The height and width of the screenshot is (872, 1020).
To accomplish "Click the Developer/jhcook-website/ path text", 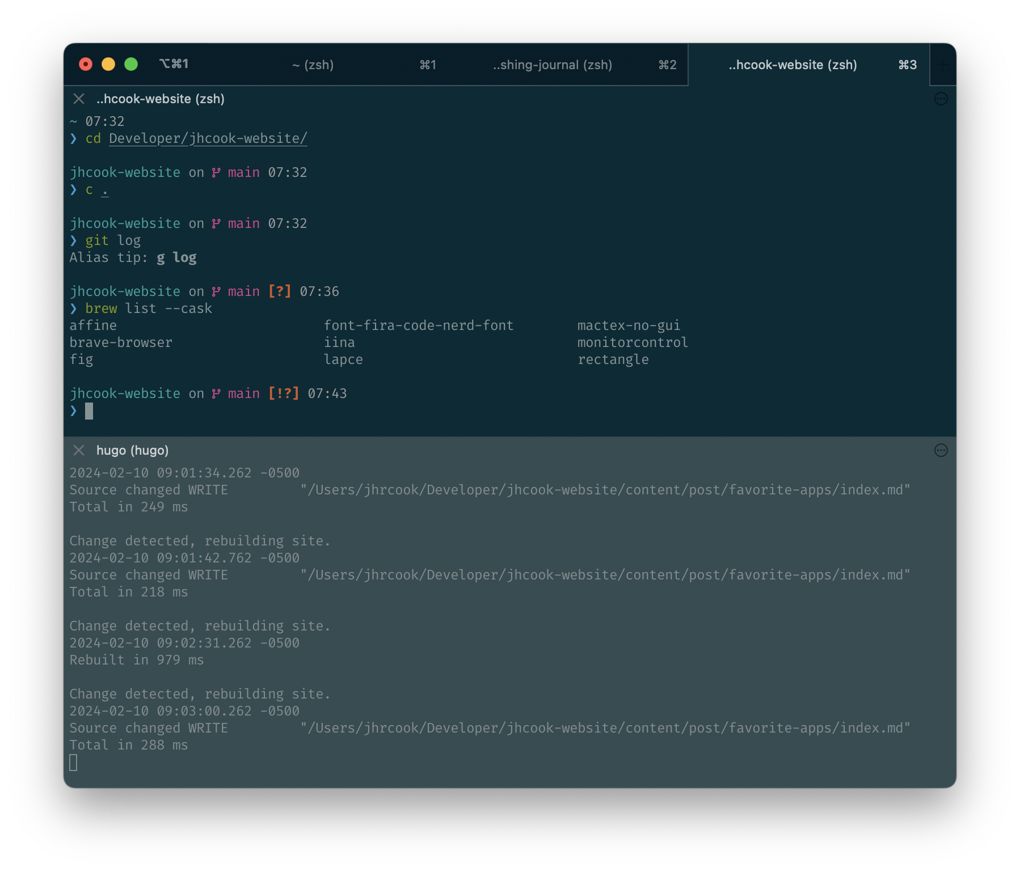I will tap(208, 138).
